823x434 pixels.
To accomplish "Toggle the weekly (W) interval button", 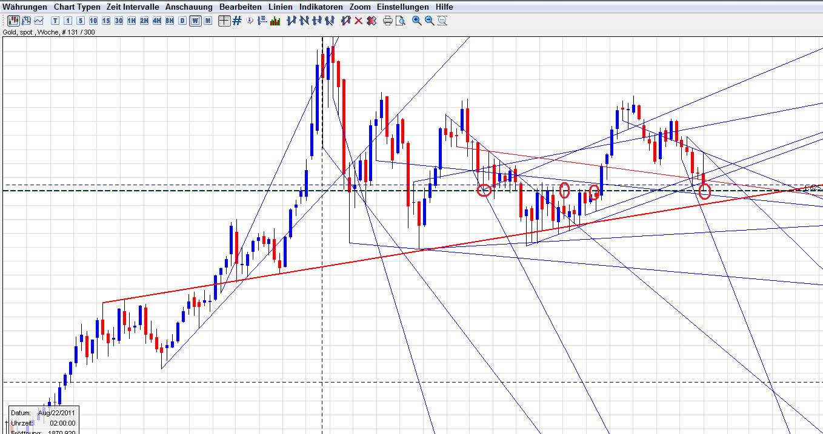I will click(195, 20).
